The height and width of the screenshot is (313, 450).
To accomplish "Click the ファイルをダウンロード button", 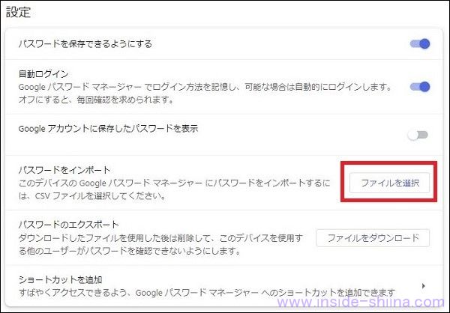I will (373, 237).
